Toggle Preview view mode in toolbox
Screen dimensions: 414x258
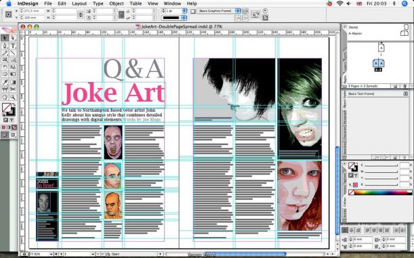tap(13, 135)
